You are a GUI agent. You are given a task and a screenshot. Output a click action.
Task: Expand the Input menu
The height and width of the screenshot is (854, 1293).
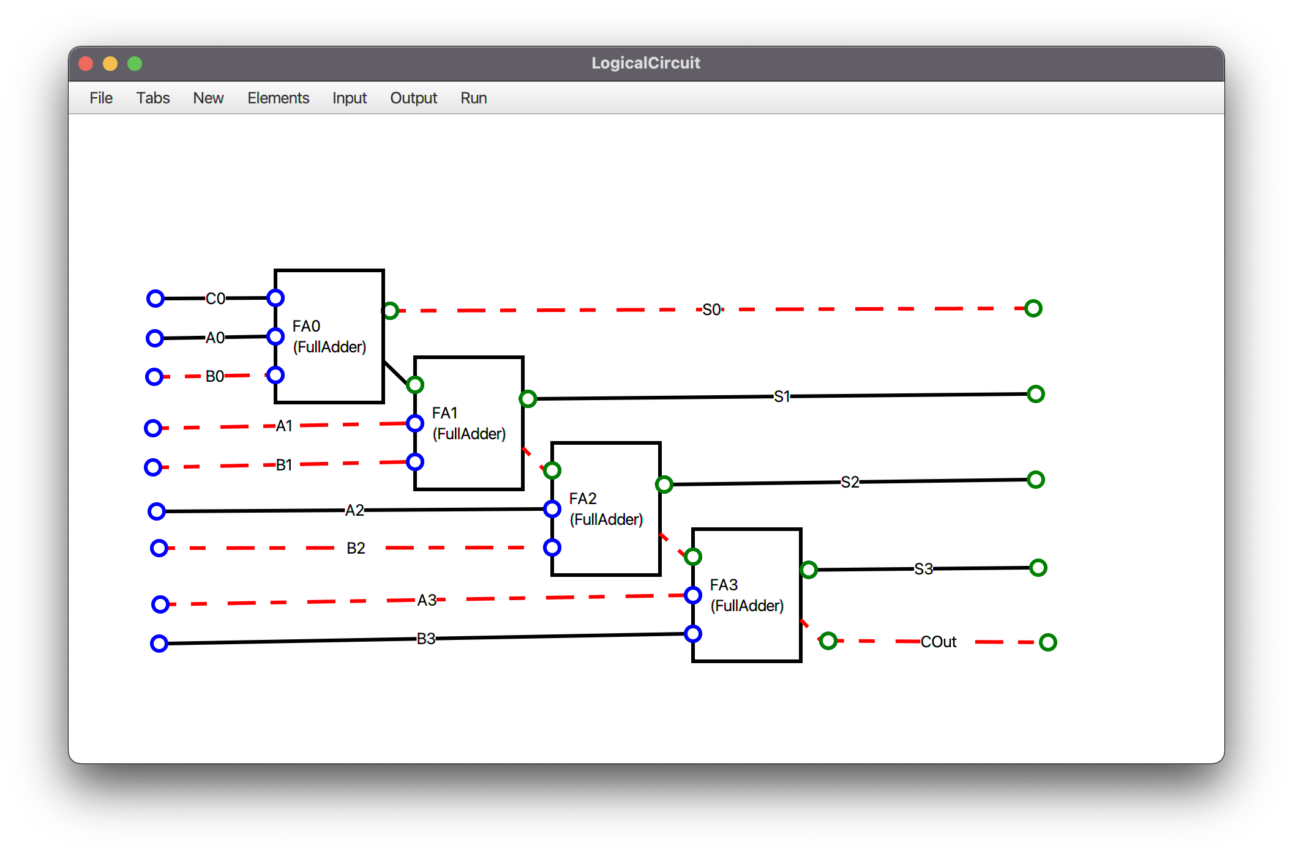pyautogui.click(x=349, y=98)
